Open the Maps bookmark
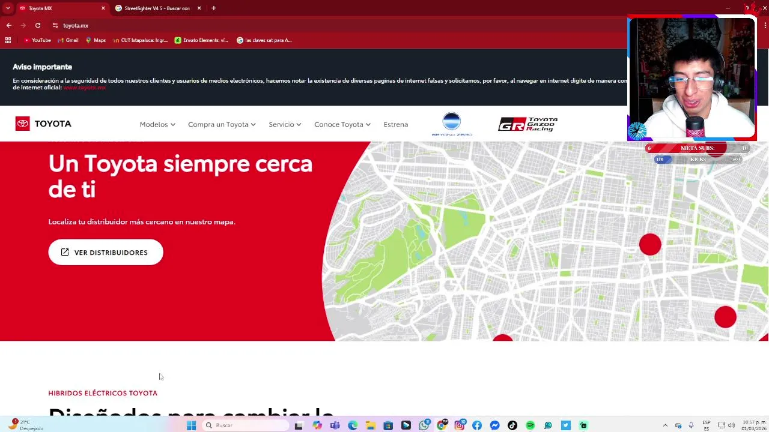769x432 pixels. pos(96,40)
